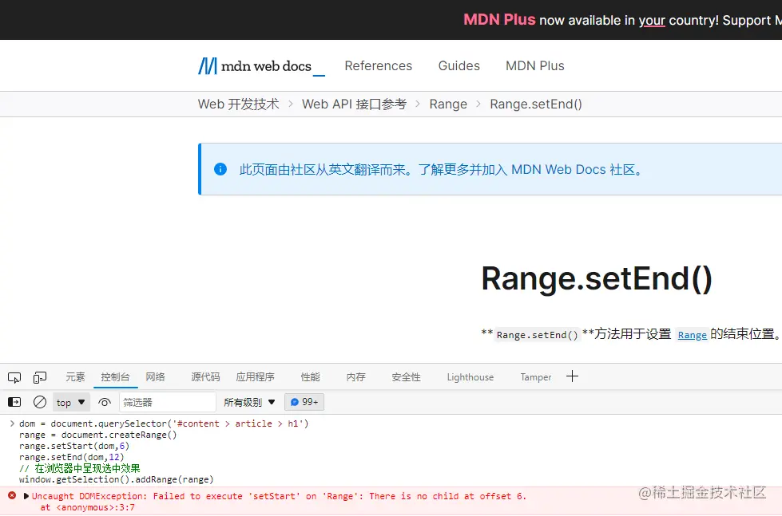Image resolution: width=782 pixels, height=516 pixels.
Task: Go to Web API 接口参考 breadcrumb
Action: [354, 104]
